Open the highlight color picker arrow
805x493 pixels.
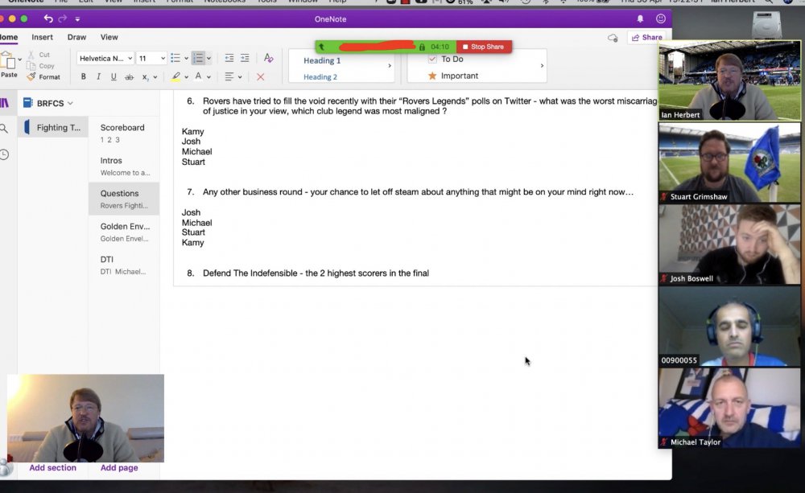tap(186, 77)
